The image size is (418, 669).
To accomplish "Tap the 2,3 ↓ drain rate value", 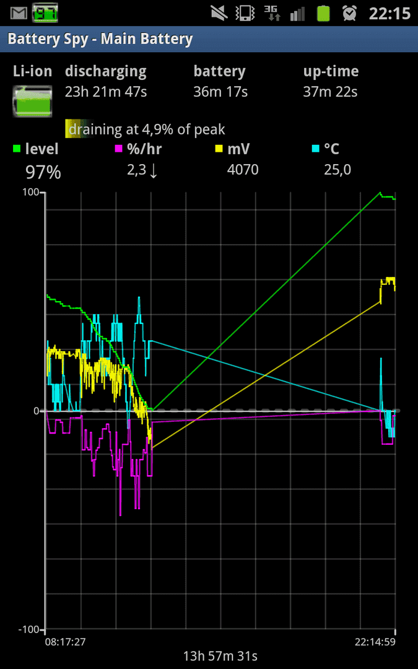I will coord(142,170).
